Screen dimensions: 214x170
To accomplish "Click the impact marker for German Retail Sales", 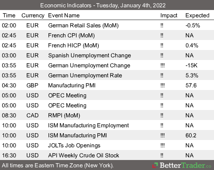I will point(162,25).
